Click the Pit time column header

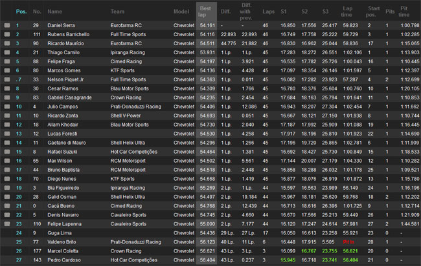[405, 12]
